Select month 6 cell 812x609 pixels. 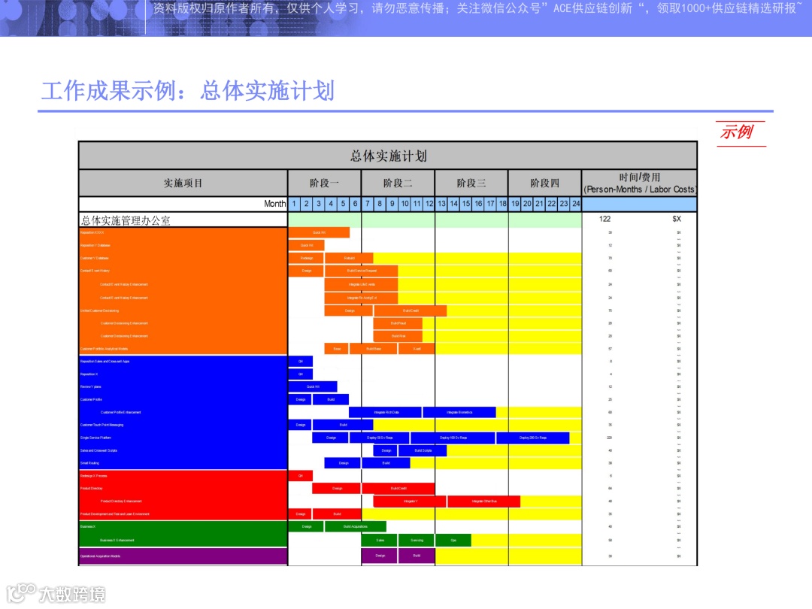click(355, 204)
